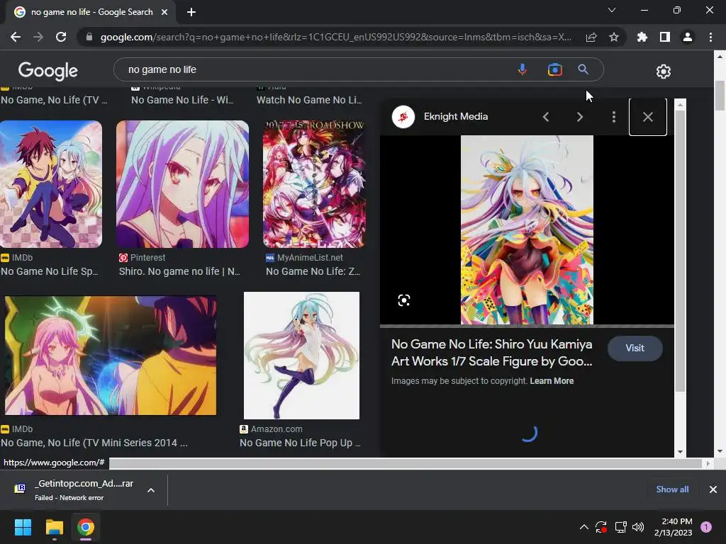Click 'No Game No Life - Wi...' caption
The width and height of the screenshot is (726, 544).
pos(182,100)
